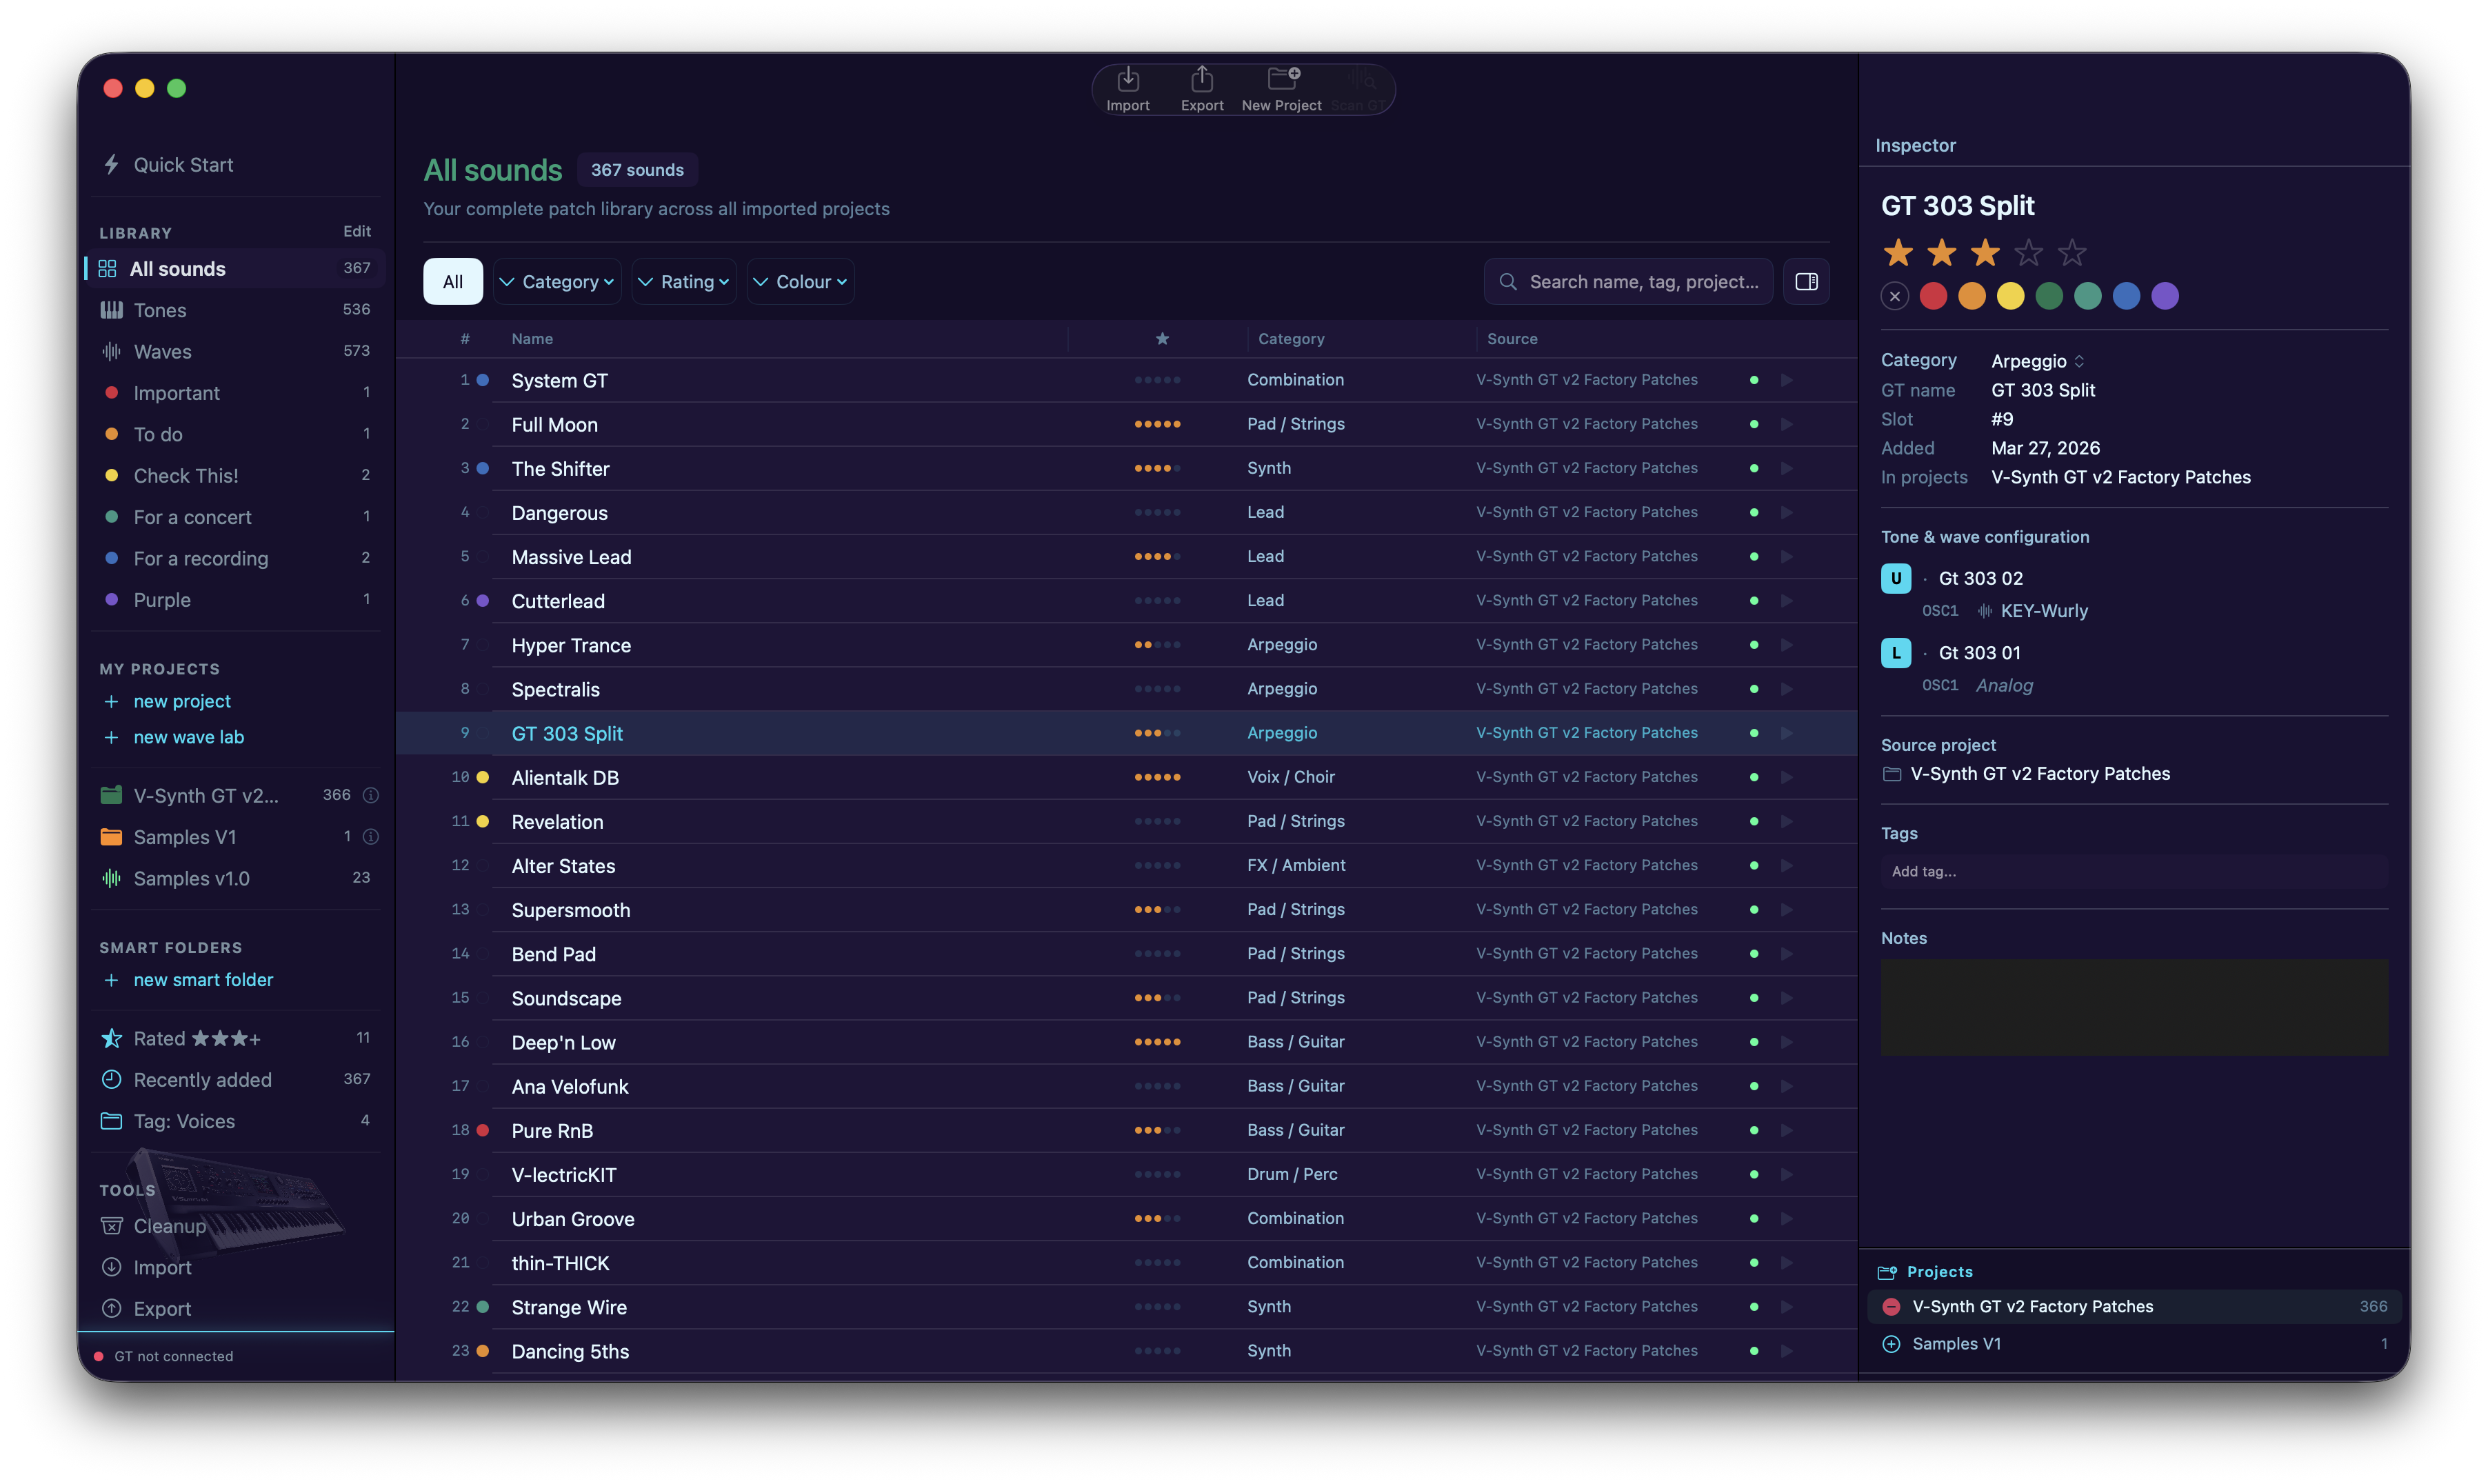Click the Rated star smart folder icon

coord(112,1038)
